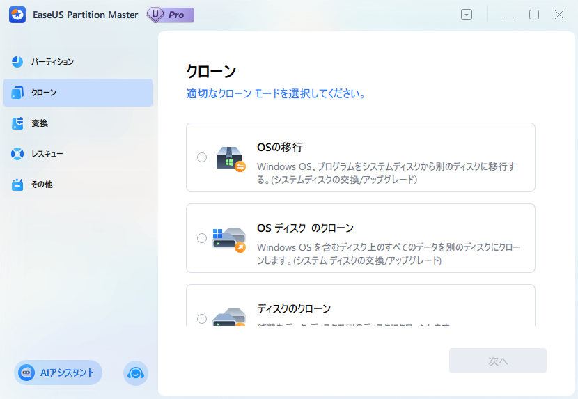
Task: Open the その他 sidebar section
Action: 78,185
